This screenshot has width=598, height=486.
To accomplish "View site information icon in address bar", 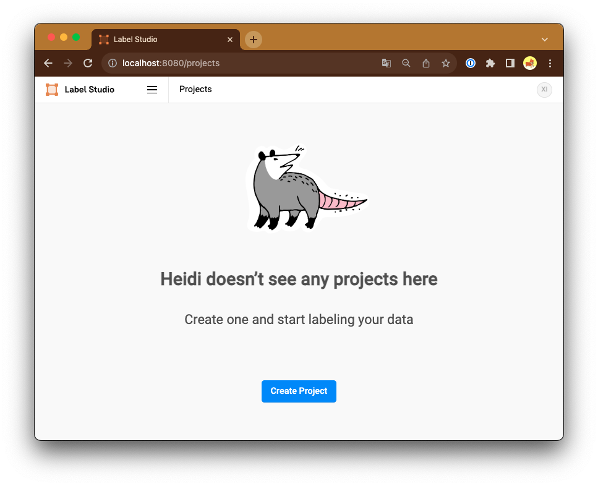I will click(113, 63).
